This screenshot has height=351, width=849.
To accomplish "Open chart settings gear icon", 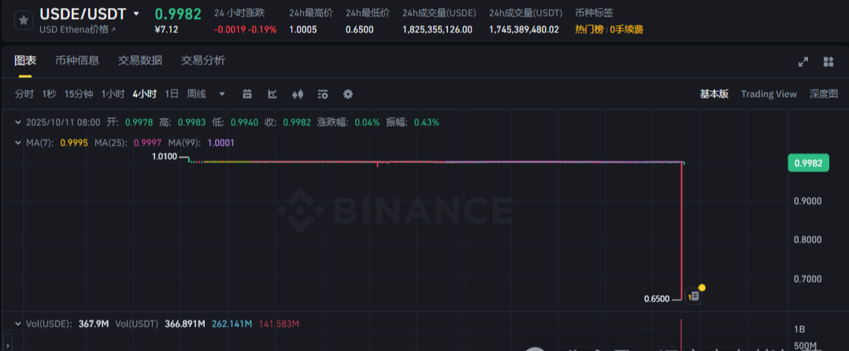I will pos(347,94).
